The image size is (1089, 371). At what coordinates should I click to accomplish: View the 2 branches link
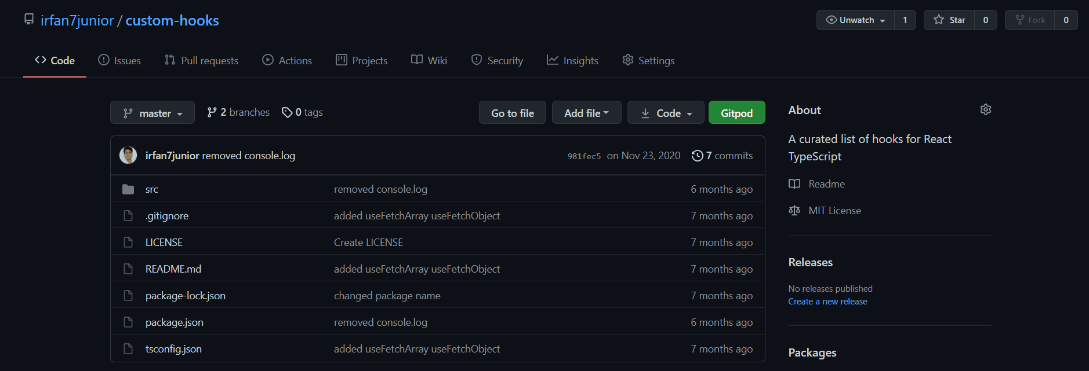238,112
